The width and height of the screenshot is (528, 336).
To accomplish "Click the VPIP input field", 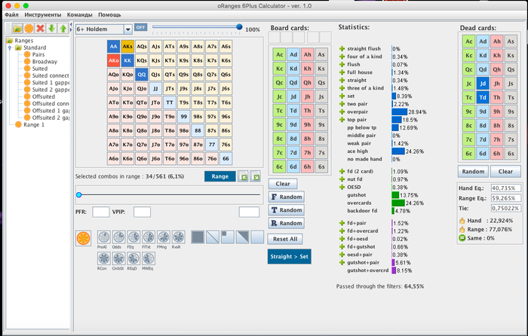I will (142, 212).
